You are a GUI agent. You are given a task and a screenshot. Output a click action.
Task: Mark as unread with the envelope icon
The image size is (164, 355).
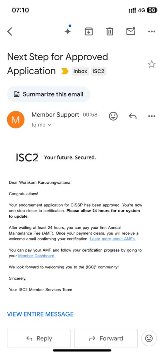click(x=131, y=31)
